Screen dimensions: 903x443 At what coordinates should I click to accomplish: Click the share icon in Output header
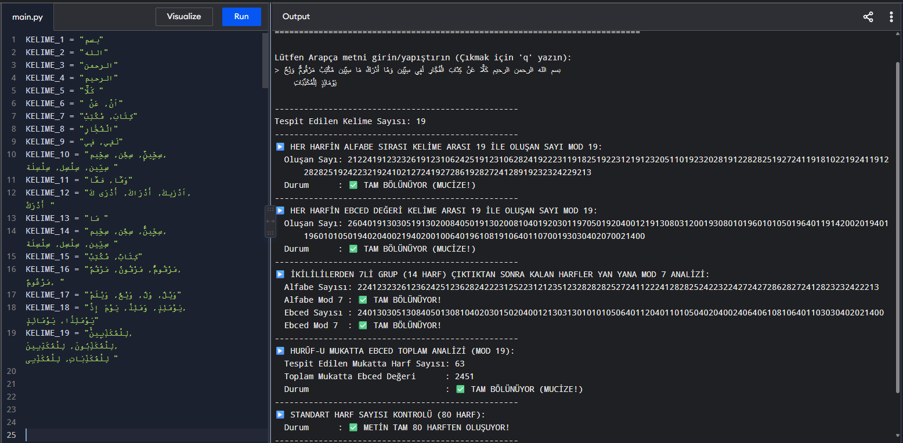point(868,17)
